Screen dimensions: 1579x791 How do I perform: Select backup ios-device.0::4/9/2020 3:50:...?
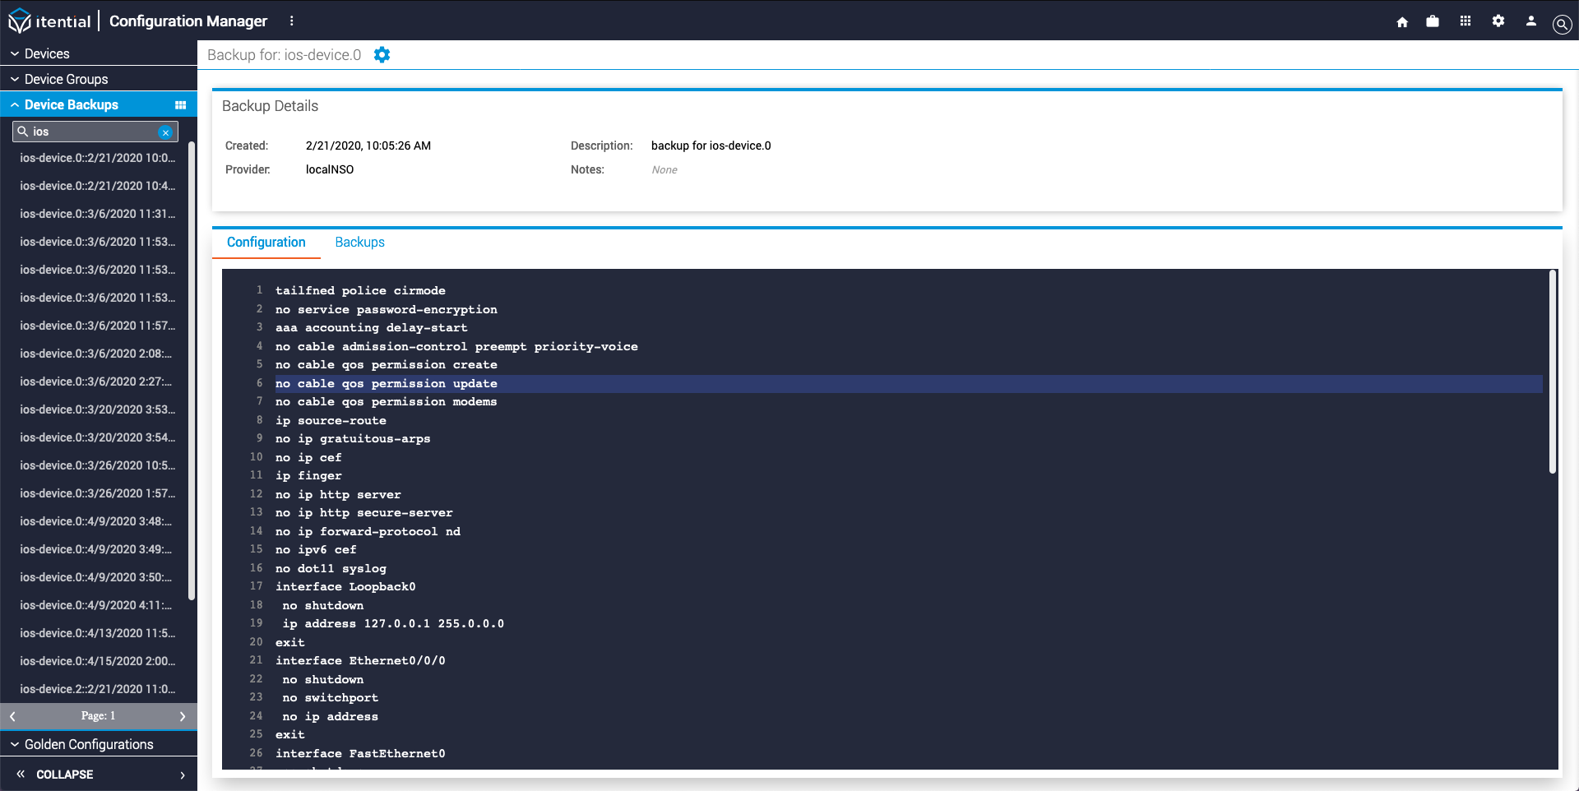tap(95, 577)
